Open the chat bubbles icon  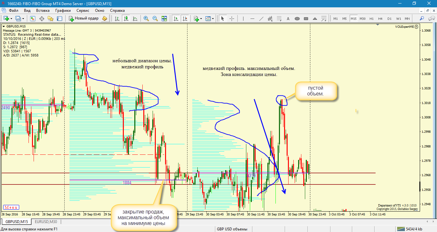coord(431,19)
